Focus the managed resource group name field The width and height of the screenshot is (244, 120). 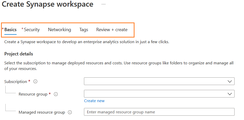[x=159, y=112]
